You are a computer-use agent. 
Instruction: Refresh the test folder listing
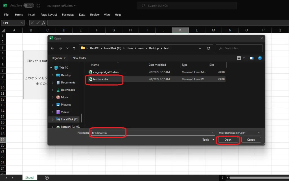tap(208, 48)
